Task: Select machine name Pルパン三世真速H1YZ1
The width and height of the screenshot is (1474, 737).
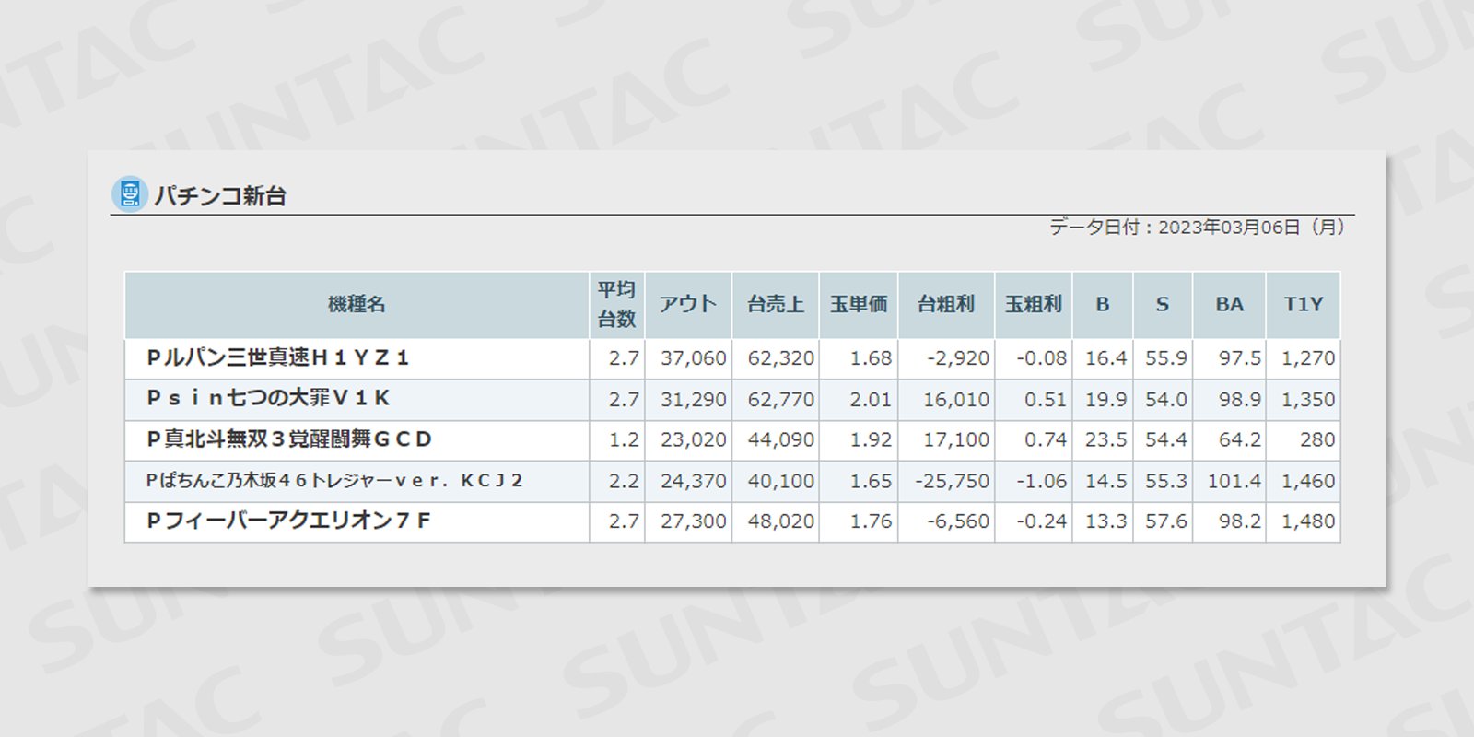Action: coord(277,357)
